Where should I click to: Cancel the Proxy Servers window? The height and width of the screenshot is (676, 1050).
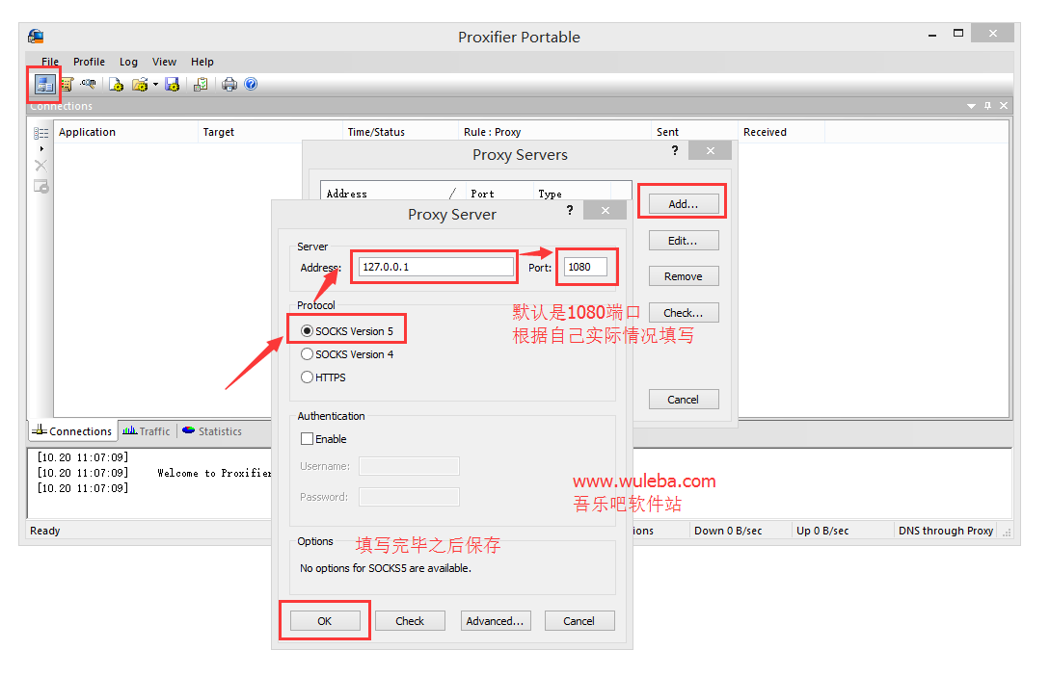coord(684,400)
